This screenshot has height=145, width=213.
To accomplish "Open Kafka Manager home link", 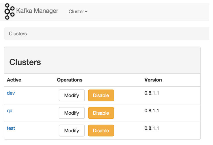I will pos(37,11).
